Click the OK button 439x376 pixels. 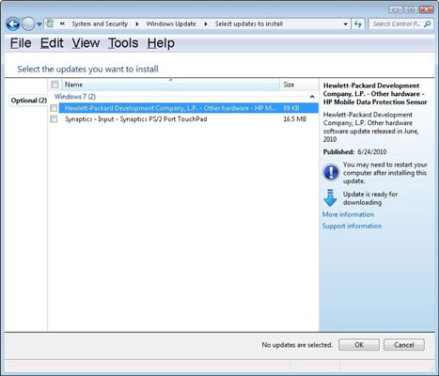(x=359, y=345)
